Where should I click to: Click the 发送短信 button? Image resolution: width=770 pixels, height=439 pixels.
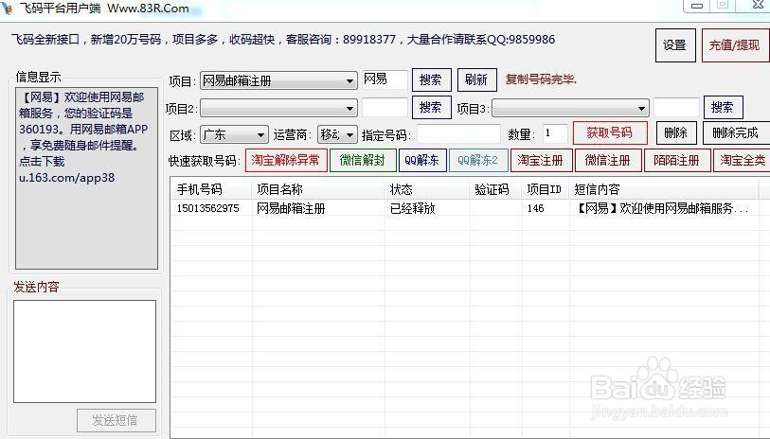(116, 420)
